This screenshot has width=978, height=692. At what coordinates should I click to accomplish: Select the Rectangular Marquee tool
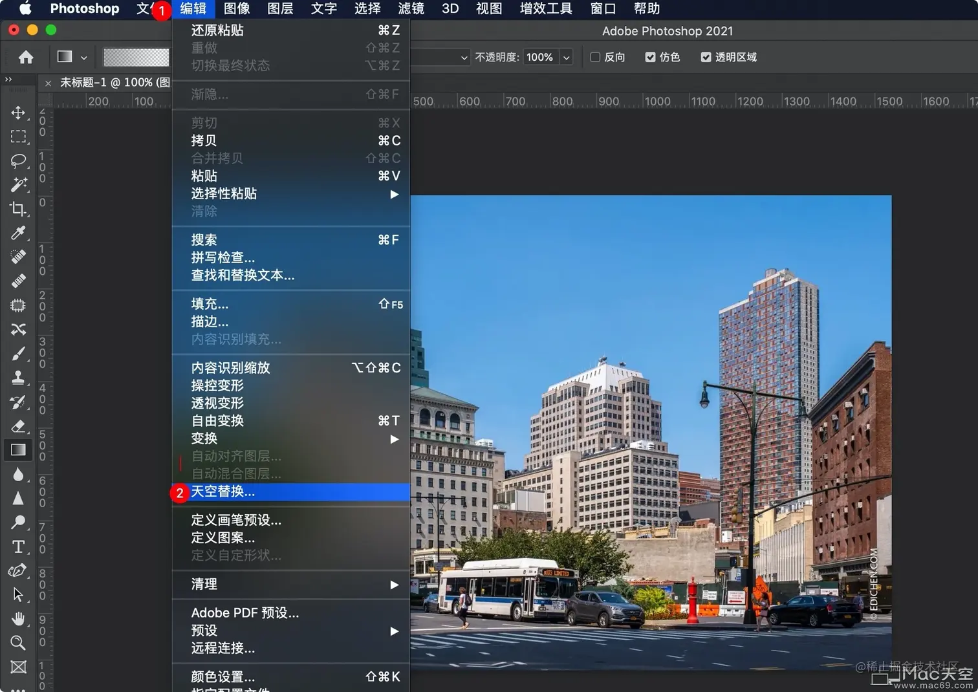coord(18,136)
